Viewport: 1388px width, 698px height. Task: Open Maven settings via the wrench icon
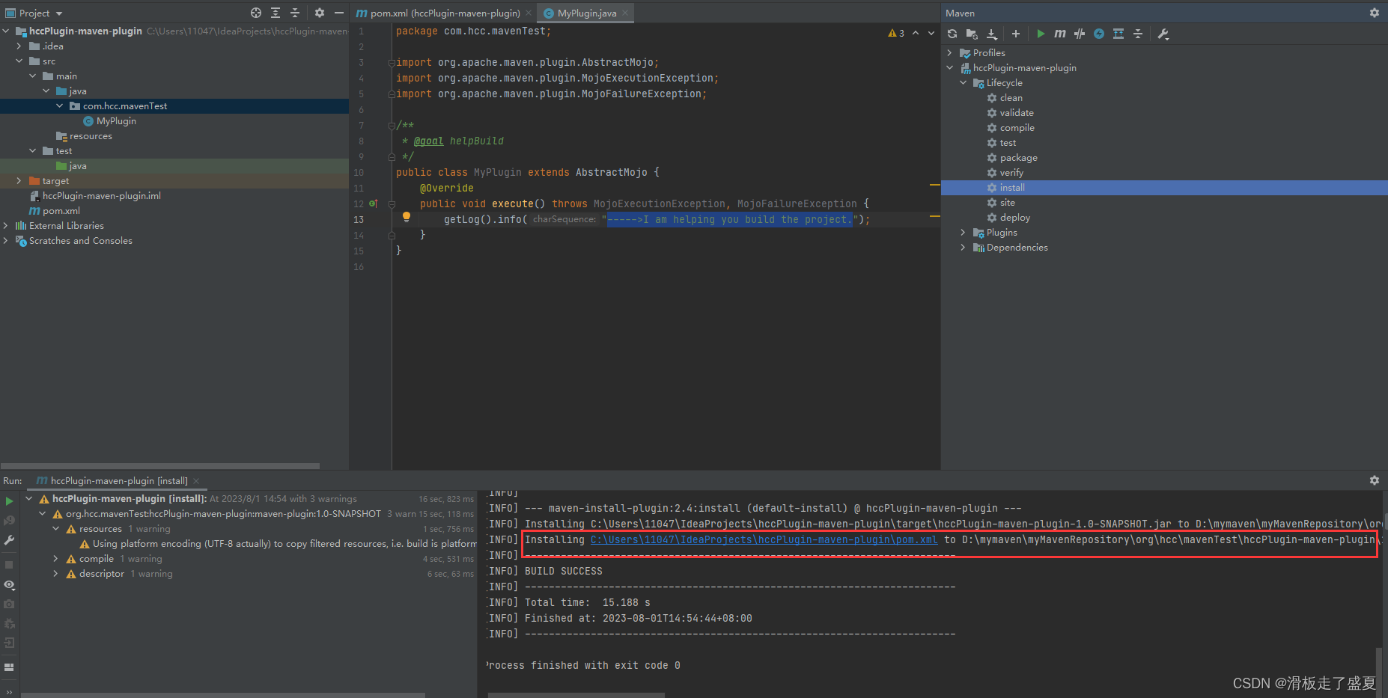click(1163, 34)
